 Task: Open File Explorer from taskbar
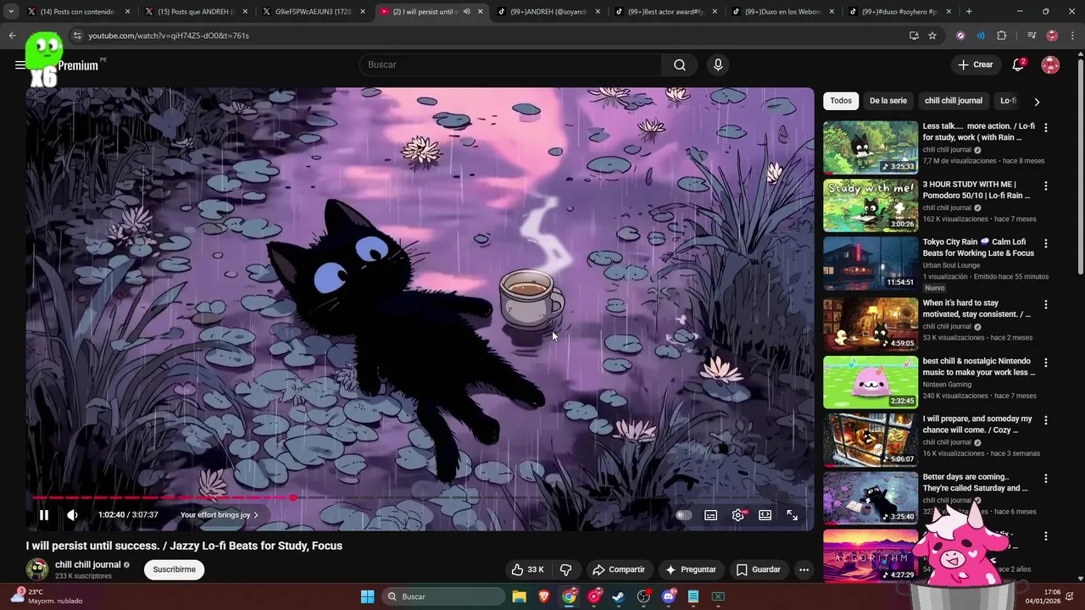(520, 596)
